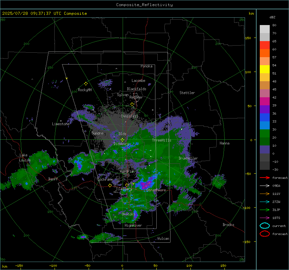
Task: Click the orange 60–57 dBZ color swatch
Action: [x=265, y=53]
